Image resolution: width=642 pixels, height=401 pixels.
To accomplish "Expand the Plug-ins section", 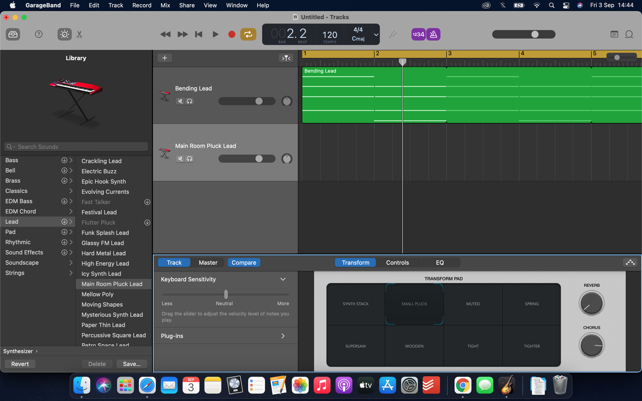I will 283,336.
